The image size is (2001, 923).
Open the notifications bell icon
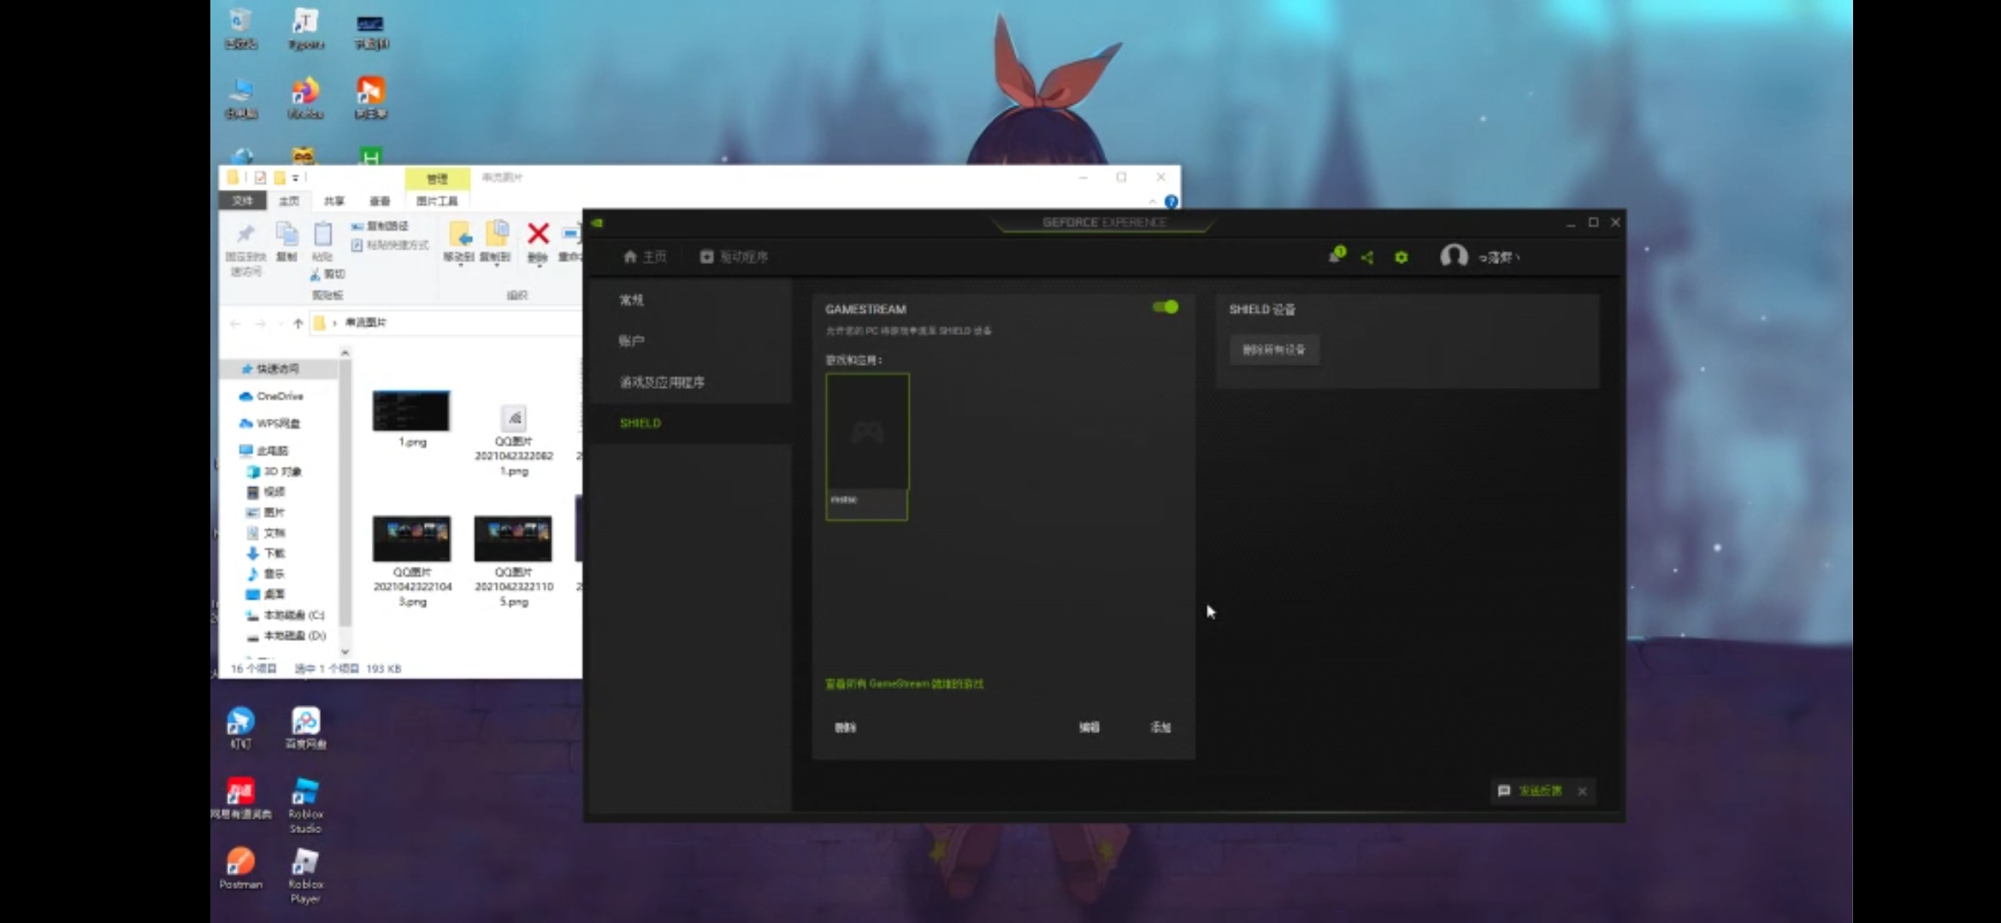tap(1336, 256)
